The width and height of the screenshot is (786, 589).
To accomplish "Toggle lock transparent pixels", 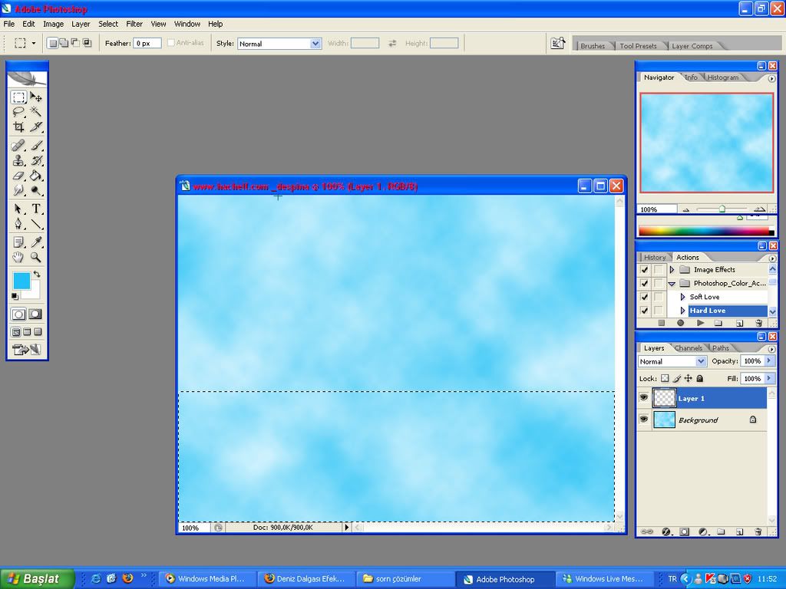I will (665, 379).
